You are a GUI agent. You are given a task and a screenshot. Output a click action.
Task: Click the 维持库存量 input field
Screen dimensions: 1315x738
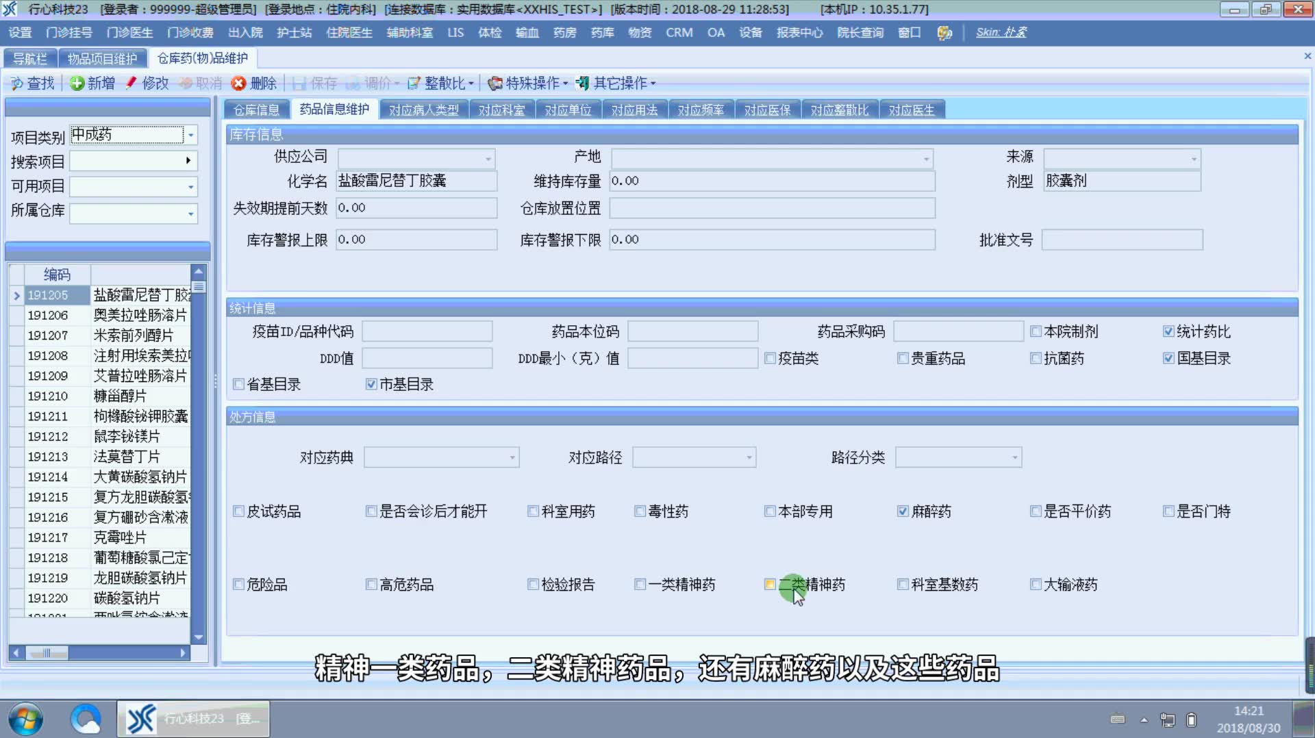click(772, 181)
